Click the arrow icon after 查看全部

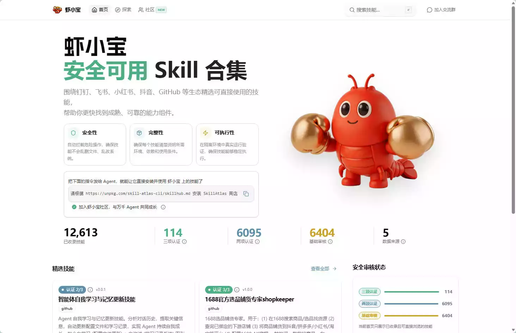pyautogui.click(x=334, y=269)
